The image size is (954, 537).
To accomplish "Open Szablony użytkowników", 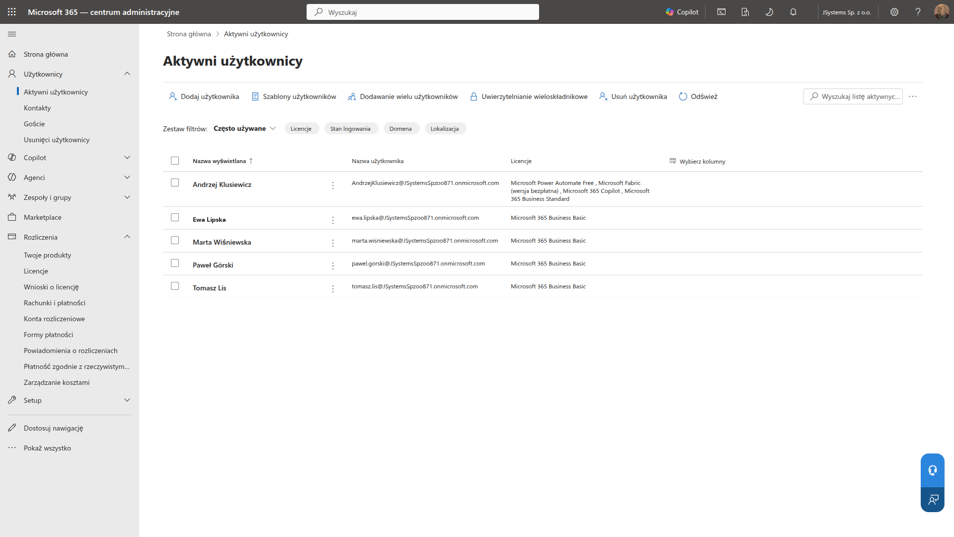I will (294, 96).
